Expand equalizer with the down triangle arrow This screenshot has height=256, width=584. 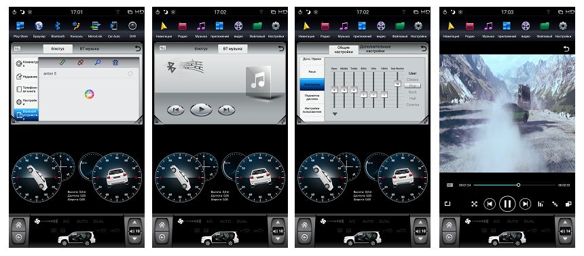(x=335, y=114)
